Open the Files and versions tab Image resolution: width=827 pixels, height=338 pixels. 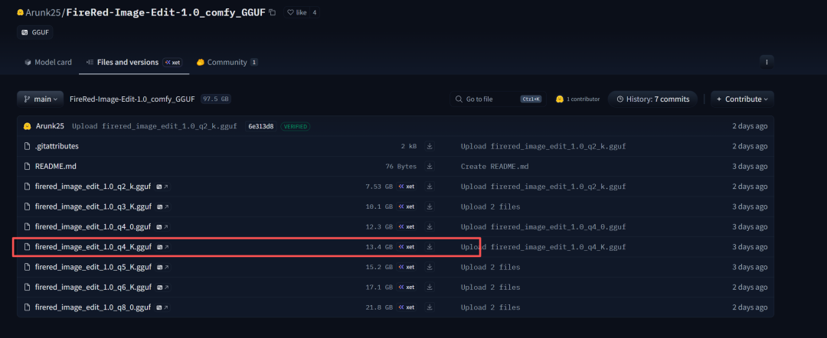[x=134, y=62]
